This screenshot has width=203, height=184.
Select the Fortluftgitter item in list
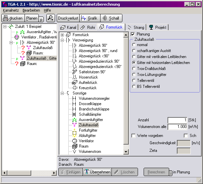click(88, 130)
